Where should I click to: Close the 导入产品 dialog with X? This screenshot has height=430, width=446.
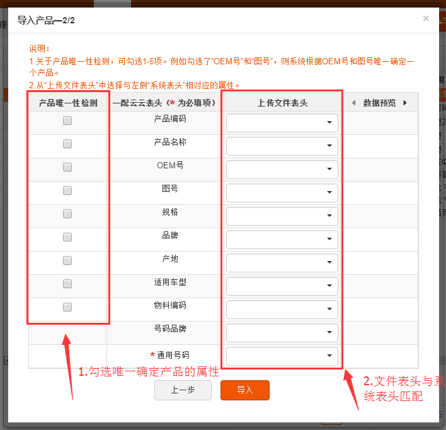[426, 19]
